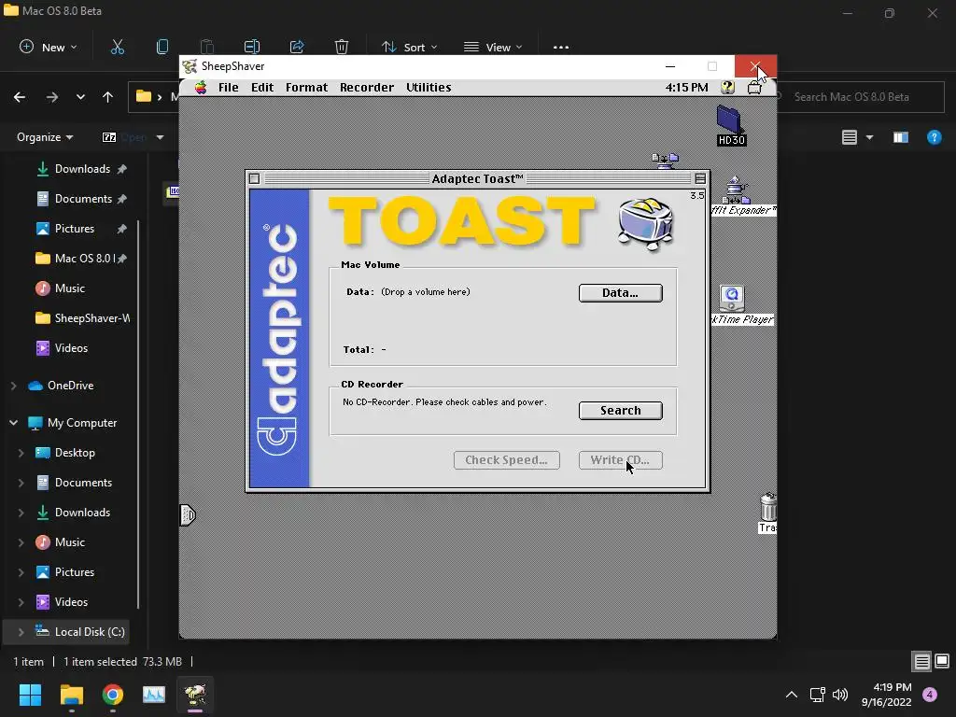Click the Search button for CD Recorder
Image resolution: width=956 pixels, height=717 pixels.
point(620,411)
